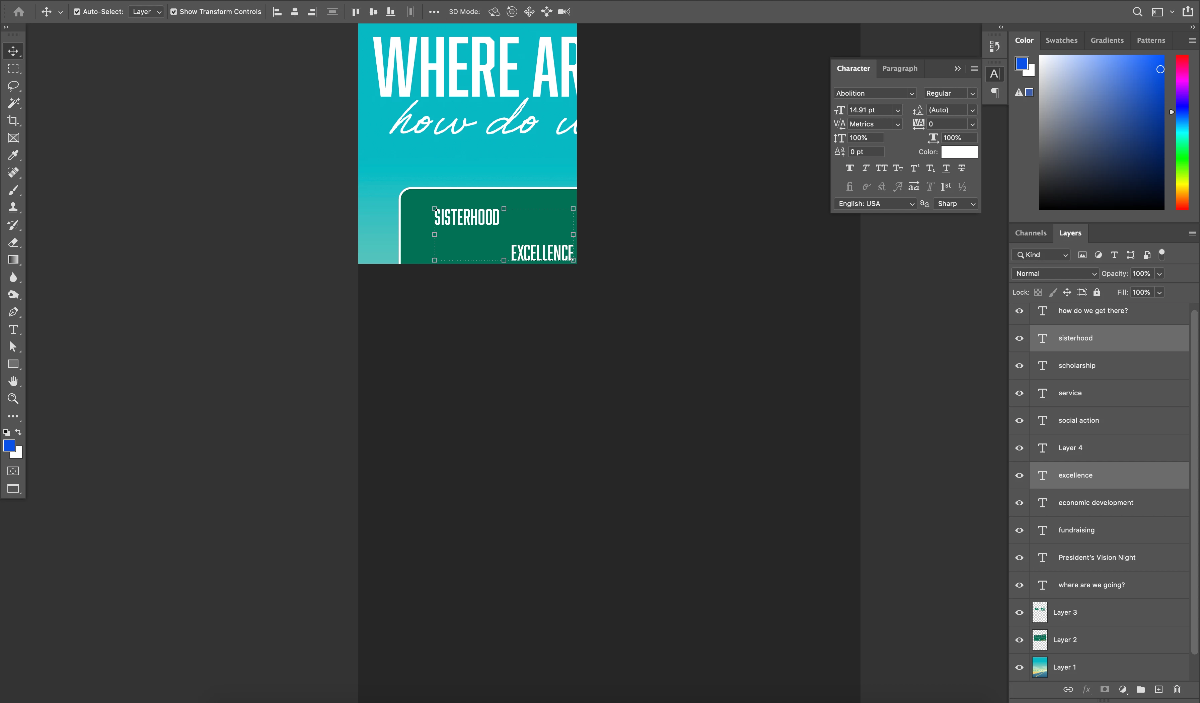The height and width of the screenshot is (703, 1200).
Task: Disable Show Transform Controls checkbox
Action: [x=174, y=11]
